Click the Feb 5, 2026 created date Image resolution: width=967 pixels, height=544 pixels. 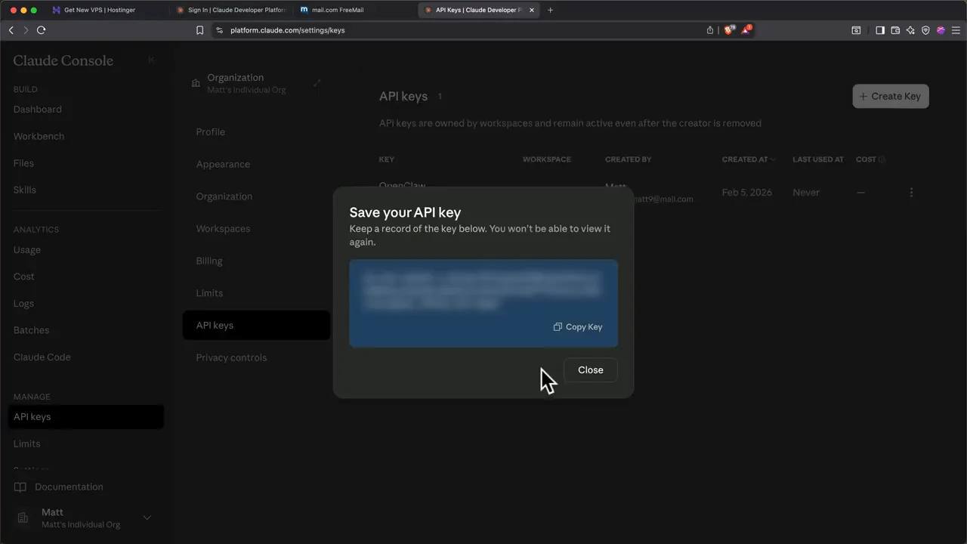coord(746,193)
